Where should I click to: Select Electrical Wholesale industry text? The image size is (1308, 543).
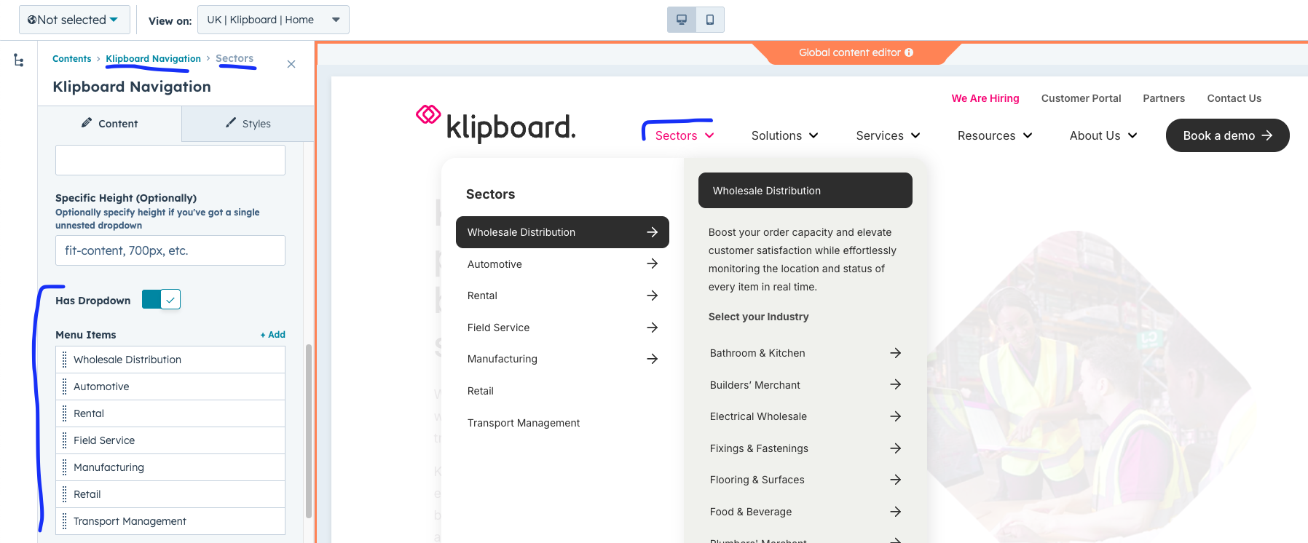point(758,416)
